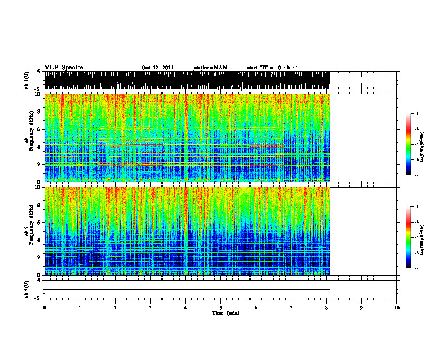This screenshot has width=447, height=345.
Task: Click the "2" kHz tick on ch.2 frequency axis
Action: 40,258
